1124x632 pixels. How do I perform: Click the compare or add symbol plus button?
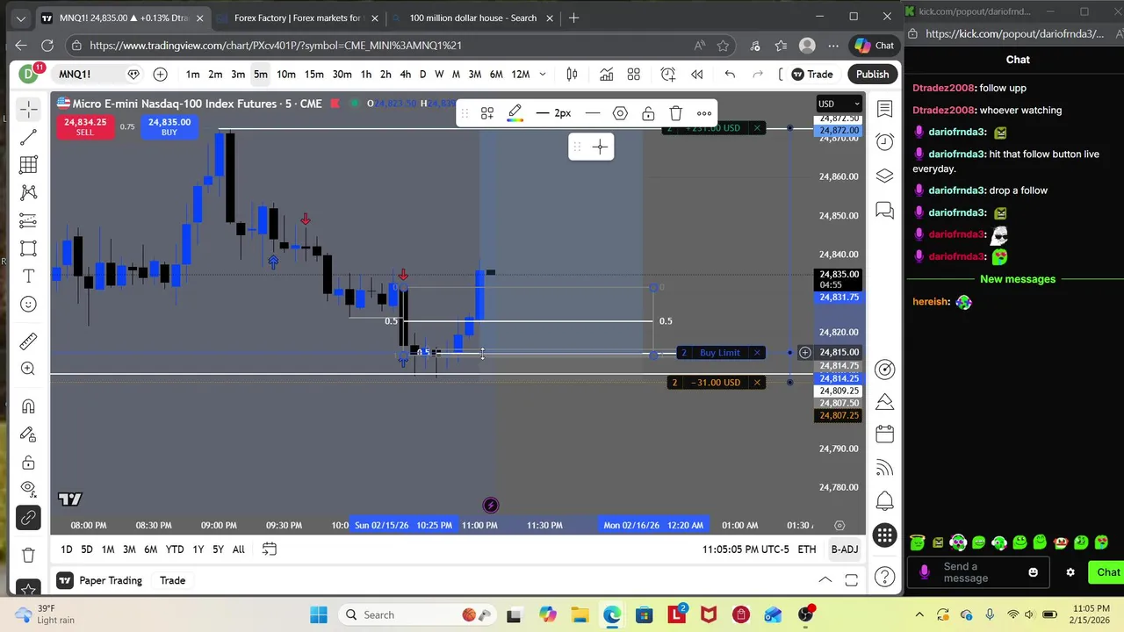coord(160,75)
